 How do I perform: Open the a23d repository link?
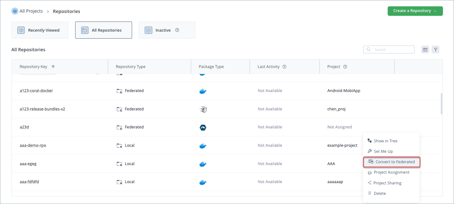[24, 127]
